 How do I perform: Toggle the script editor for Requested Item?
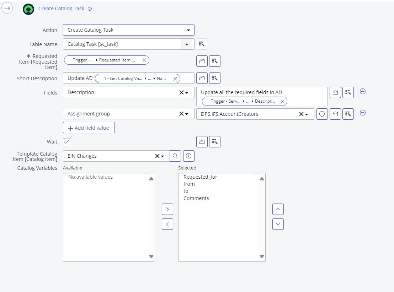point(202,61)
